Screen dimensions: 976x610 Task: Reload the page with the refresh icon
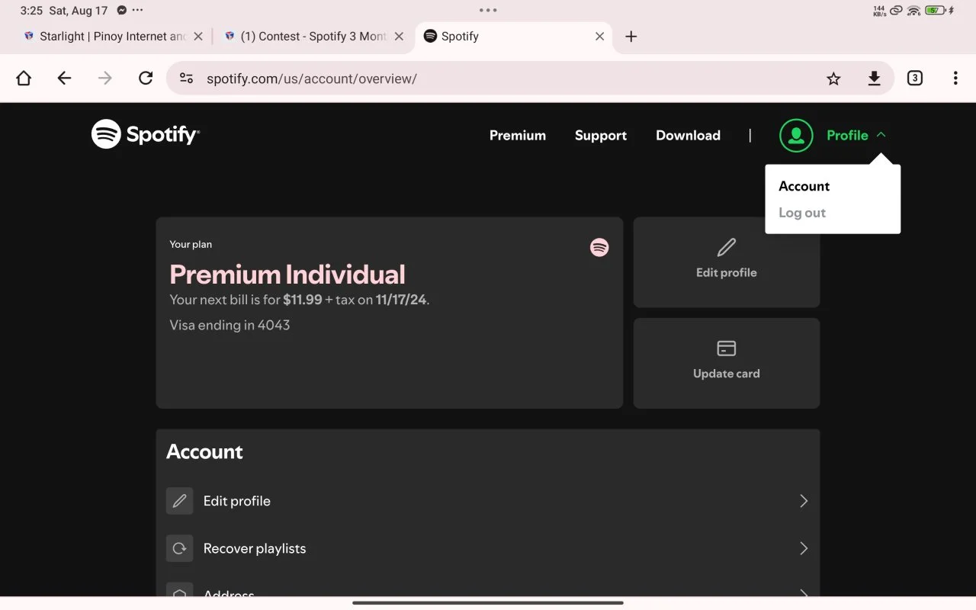point(146,78)
